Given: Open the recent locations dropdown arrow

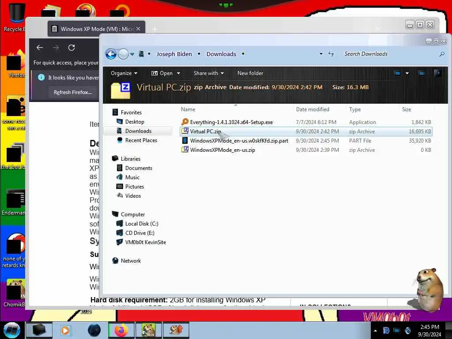Looking at the screenshot, I should 132,54.
